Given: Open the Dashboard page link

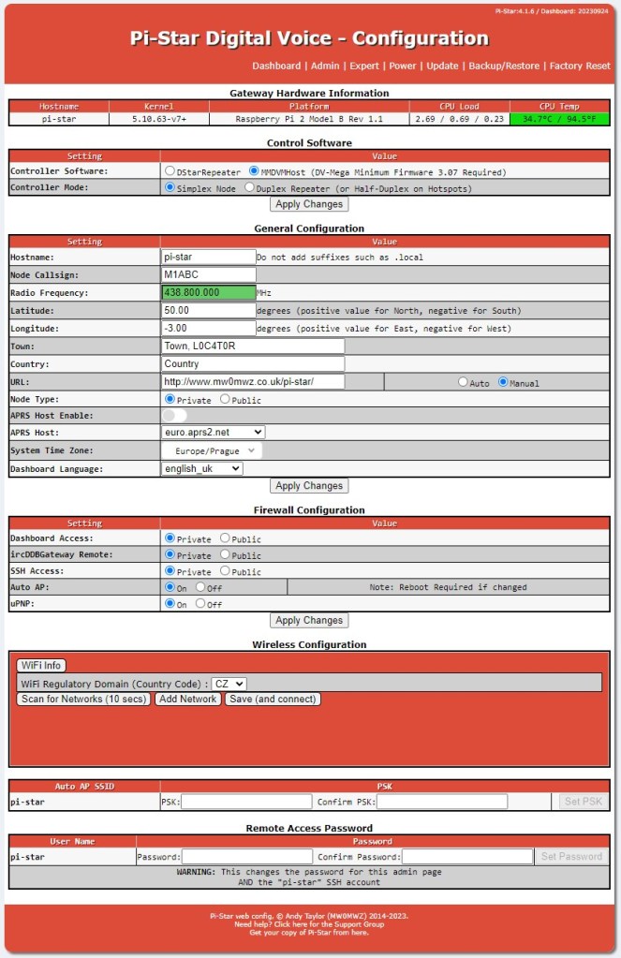Looking at the screenshot, I should (276, 66).
